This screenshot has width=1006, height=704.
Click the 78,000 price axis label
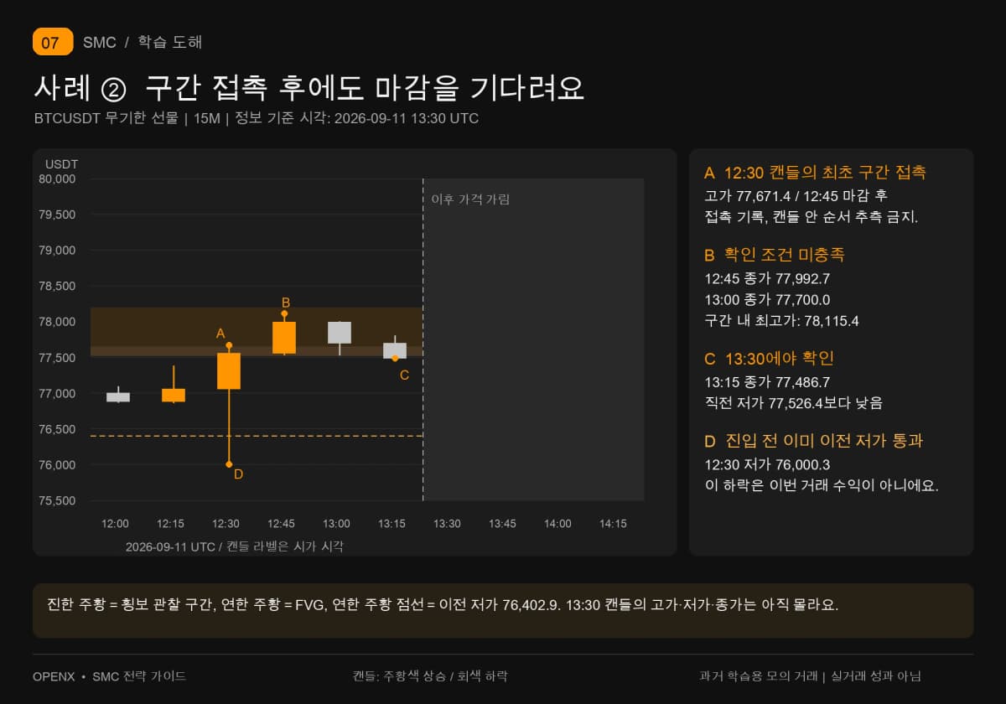coord(58,322)
